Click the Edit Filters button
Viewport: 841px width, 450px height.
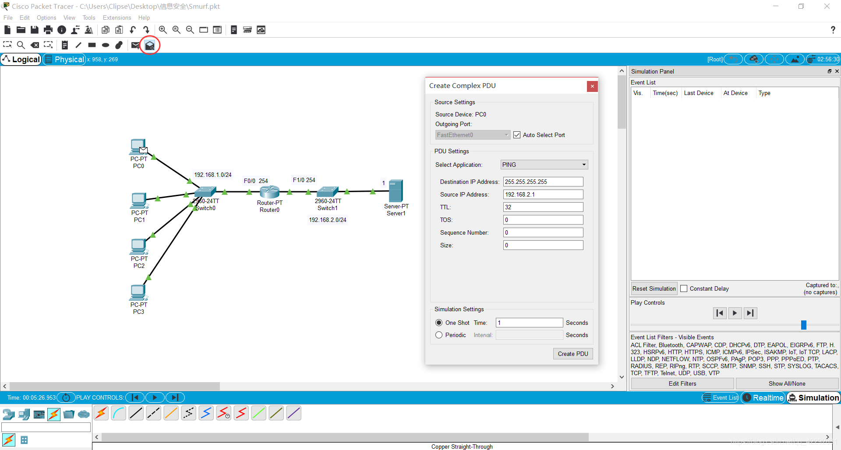click(x=682, y=383)
